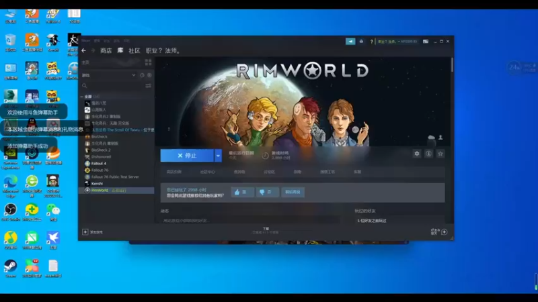Open OBS Studio desktop icon
538x302 pixels.
point(10,212)
